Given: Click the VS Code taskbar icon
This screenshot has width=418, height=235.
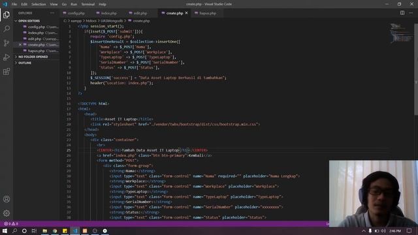Looking at the screenshot, I should click(x=75, y=230).
